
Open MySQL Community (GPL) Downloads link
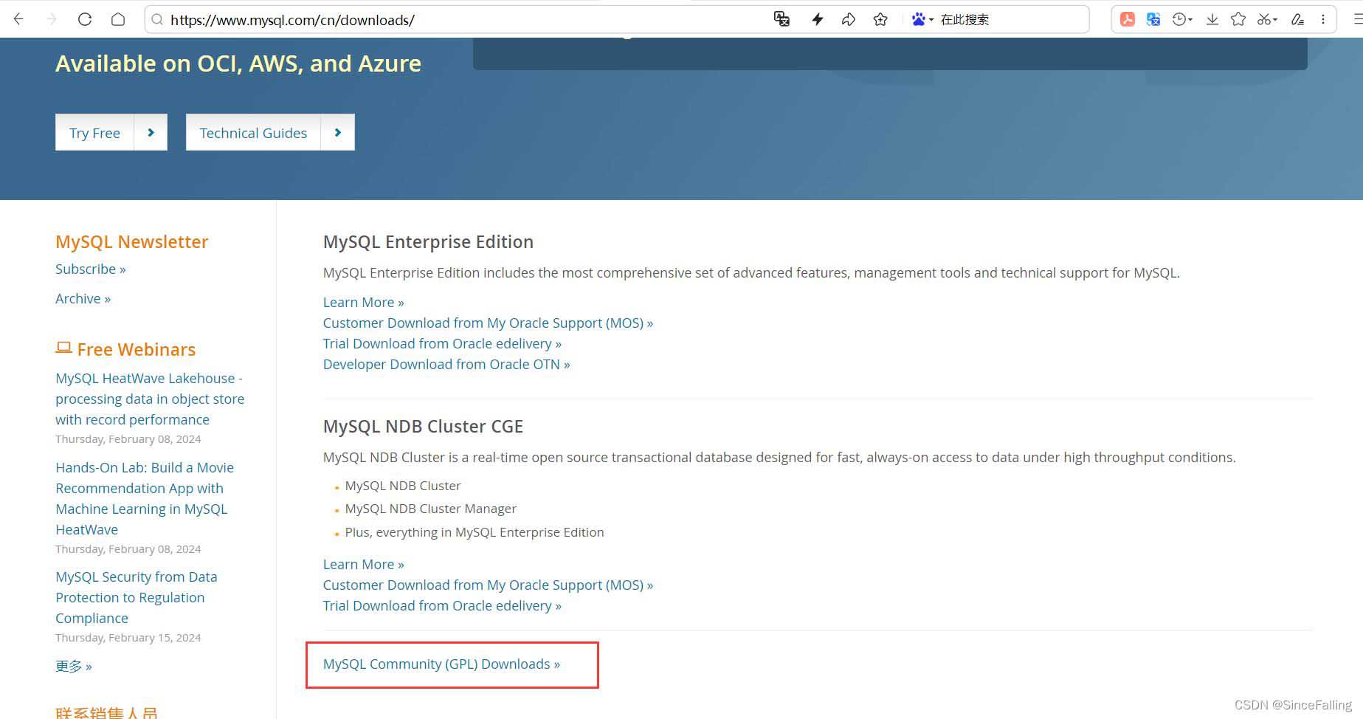click(x=441, y=664)
